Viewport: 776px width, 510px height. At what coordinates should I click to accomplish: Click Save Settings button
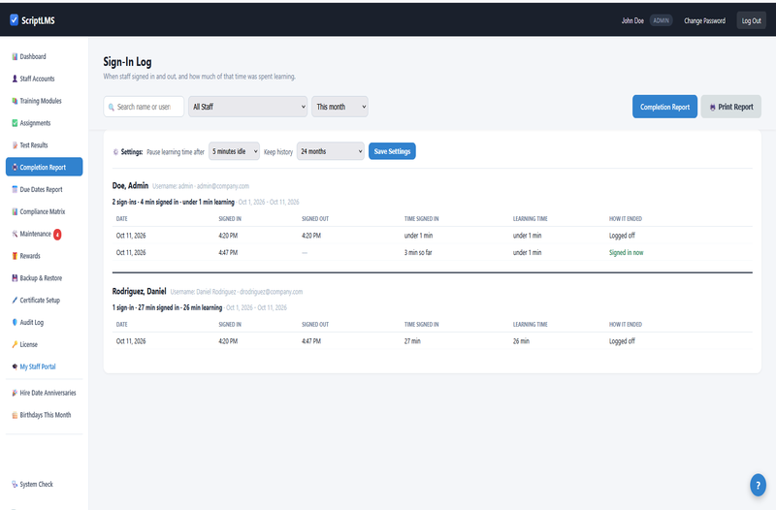coord(392,151)
